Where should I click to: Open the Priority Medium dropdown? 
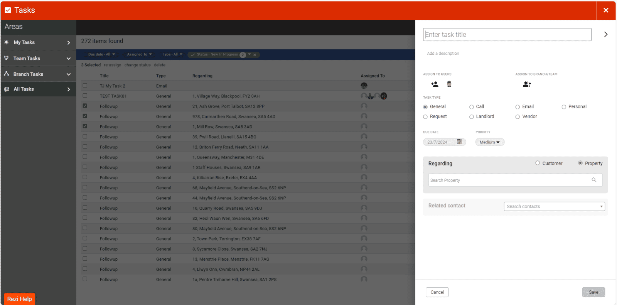(x=490, y=142)
